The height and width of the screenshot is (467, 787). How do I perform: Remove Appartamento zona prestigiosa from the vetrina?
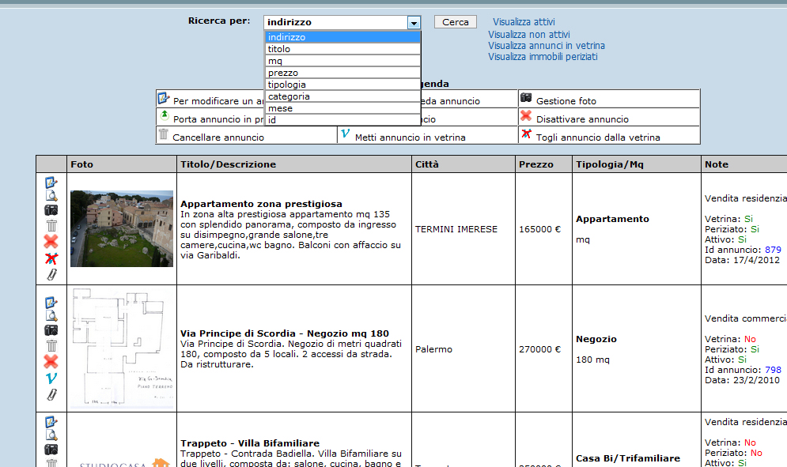[51, 258]
